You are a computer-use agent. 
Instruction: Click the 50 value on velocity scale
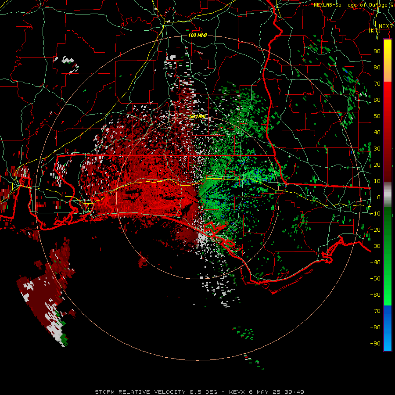click(x=377, y=116)
